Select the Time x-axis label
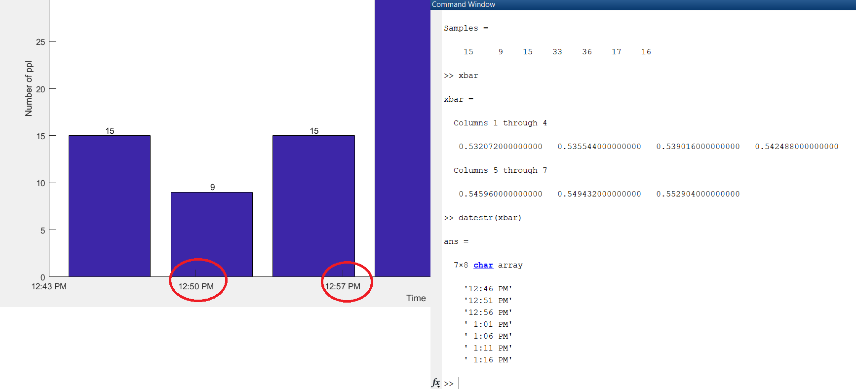This screenshot has height=389, width=856. point(416,298)
